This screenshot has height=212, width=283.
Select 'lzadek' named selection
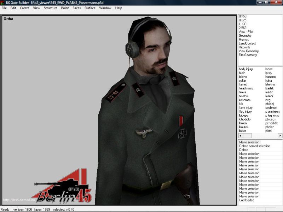[x=270, y=88]
